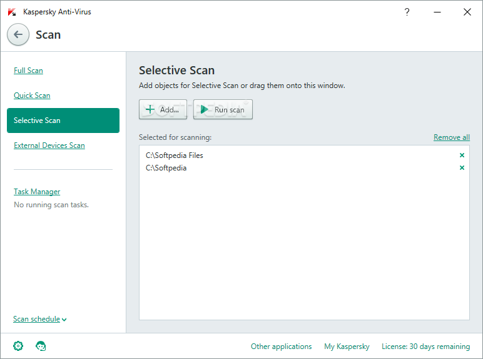Screen dimensions: 483x359
Task: Expand the Scan schedule dropdown
Action: pos(40,319)
